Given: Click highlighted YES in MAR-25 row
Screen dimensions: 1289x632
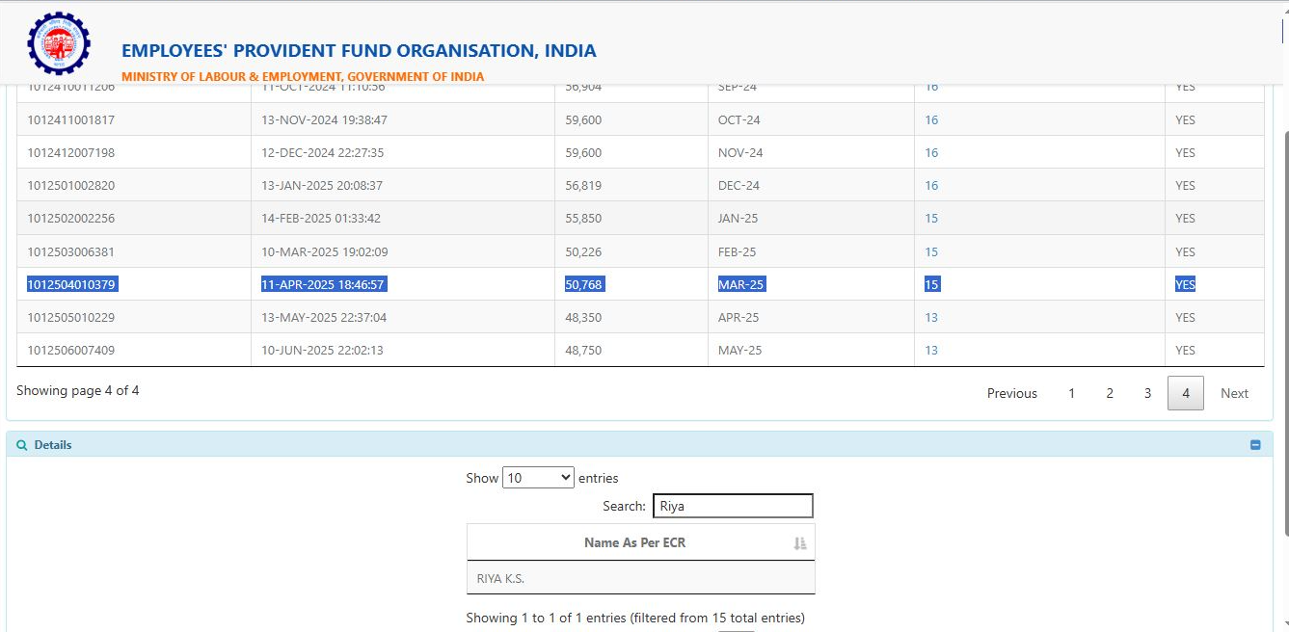Looking at the screenshot, I should pos(1185,285).
